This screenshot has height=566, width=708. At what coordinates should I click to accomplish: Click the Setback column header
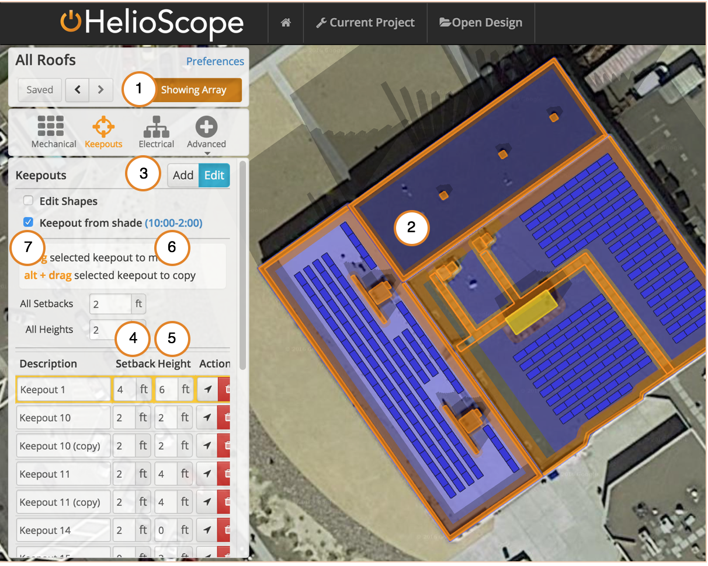point(136,364)
